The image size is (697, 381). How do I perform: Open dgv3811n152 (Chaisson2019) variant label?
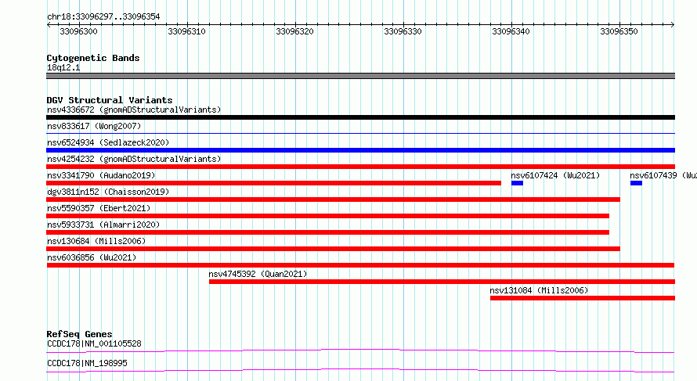tap(108, 192)
